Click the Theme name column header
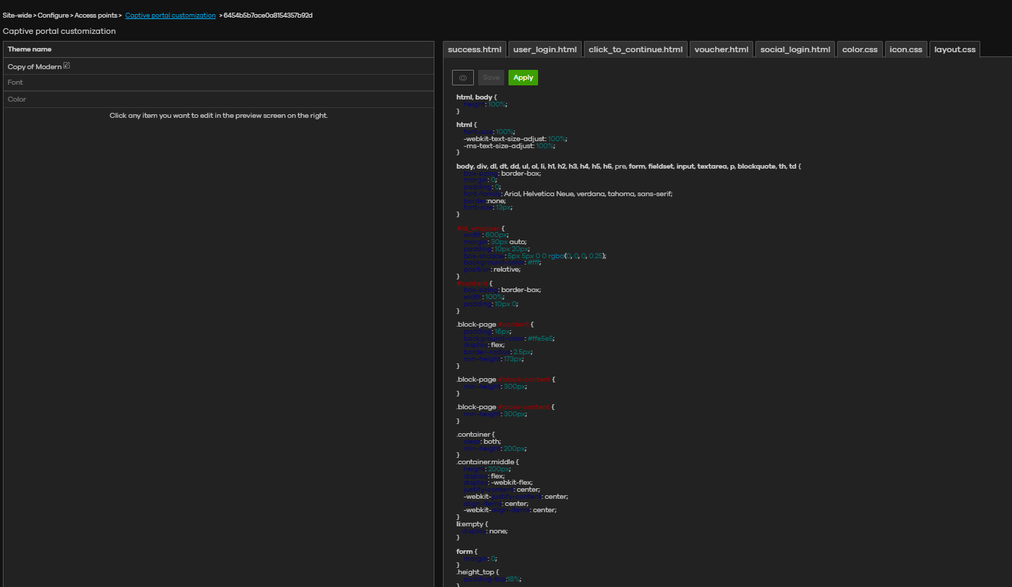1012x587 pixels. tap(30, 49)
